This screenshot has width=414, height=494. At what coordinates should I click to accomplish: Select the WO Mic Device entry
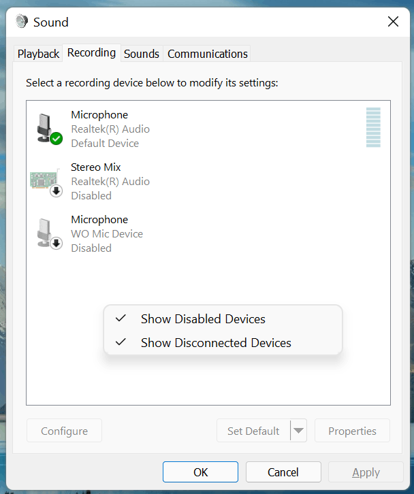(107, 233)
